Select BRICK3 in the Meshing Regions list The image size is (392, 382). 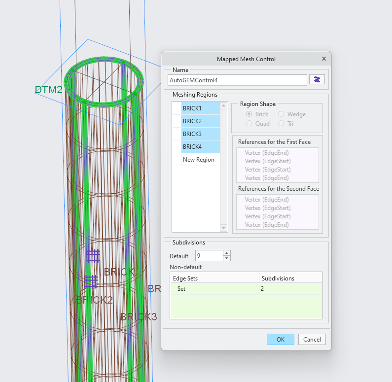(199, 134)
